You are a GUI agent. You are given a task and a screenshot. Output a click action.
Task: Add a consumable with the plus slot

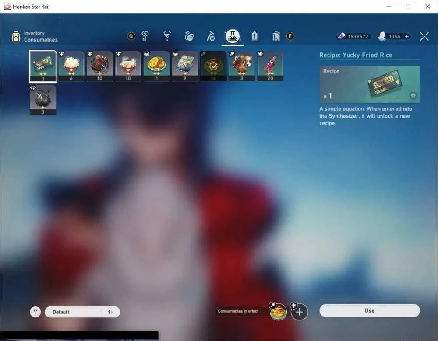coord(299,312)
